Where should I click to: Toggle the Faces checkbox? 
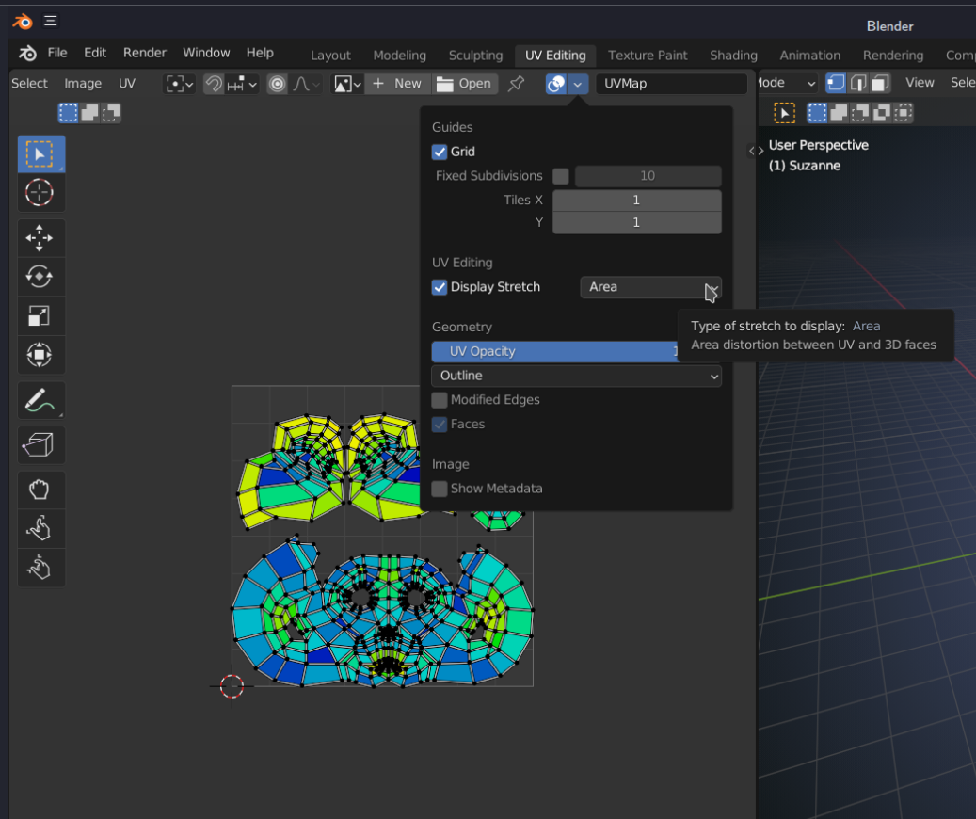tap(440, 425)
